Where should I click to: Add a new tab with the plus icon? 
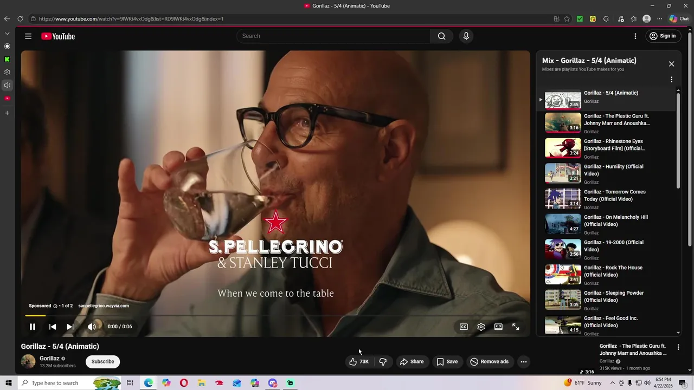pyautogui.click(x=7, y=113)
